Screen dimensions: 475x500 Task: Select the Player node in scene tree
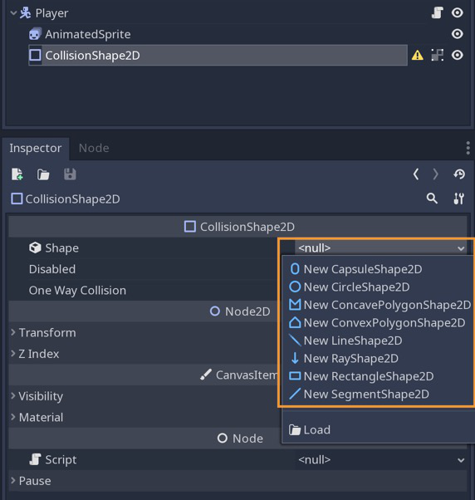pos(51,13)
